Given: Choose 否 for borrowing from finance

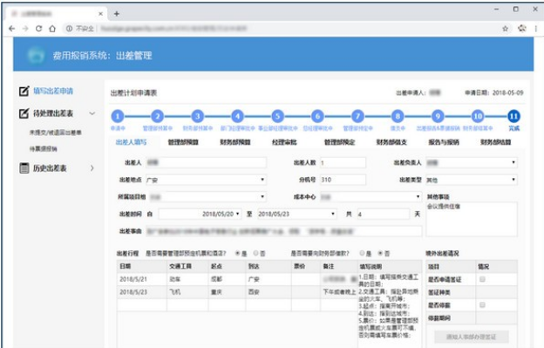Looking at the screenshot, I should click(380, 253).
